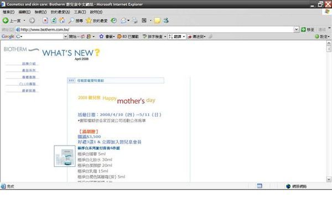Click the Happy mother's day banner

tap(117, 99)
